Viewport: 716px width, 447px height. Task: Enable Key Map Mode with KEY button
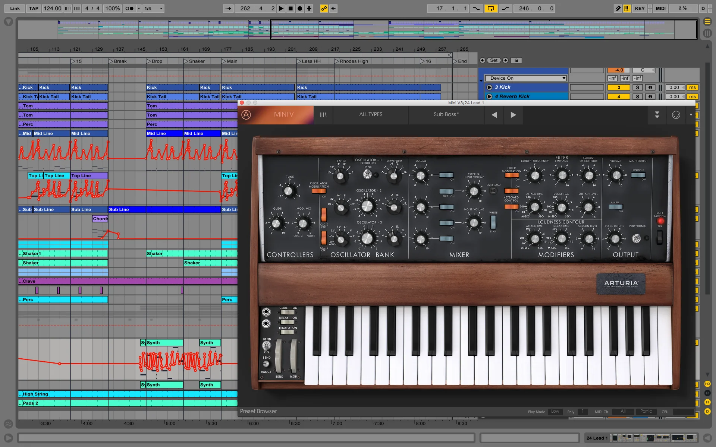[x=640, y=8]
